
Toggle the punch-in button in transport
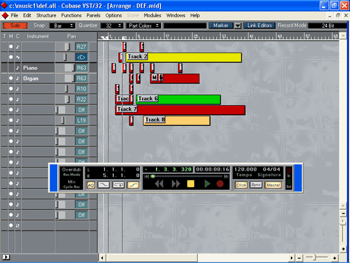pyautogui.click(x=104, y=185)
